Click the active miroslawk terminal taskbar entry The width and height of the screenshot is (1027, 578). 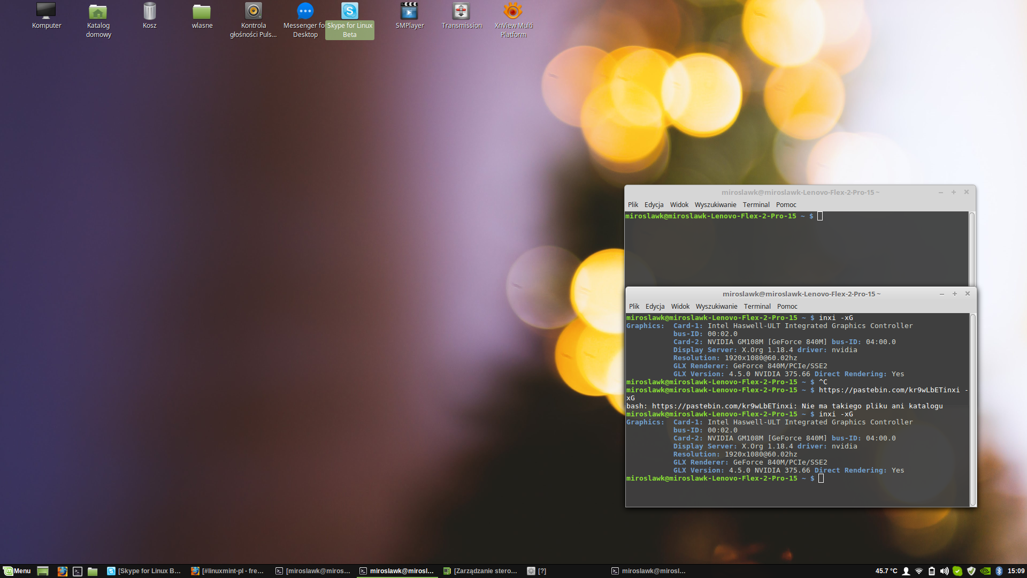pyautogui.click(x=396, y=571)
